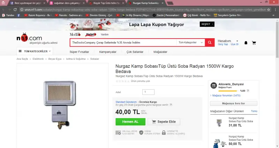Click the Moda11 logo link
The width and height of the screenshot is (279, 148).
coord(75,34)
